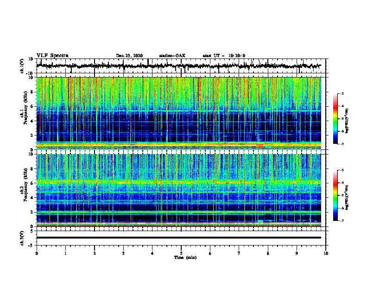Select the ch.2 colorbar log(PSD) label

[347, 197]
